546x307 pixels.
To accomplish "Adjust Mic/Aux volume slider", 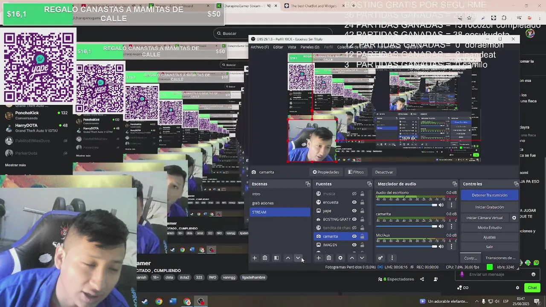I will click(407, 246).
